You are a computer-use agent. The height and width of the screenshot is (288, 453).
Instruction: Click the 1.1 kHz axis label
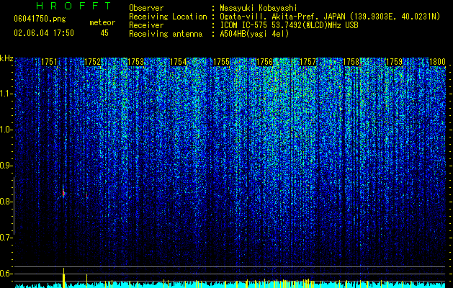pos(6,94)
